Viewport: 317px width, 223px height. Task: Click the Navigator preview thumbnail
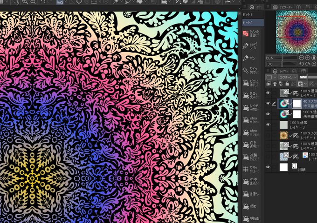[x=296, y=32]
